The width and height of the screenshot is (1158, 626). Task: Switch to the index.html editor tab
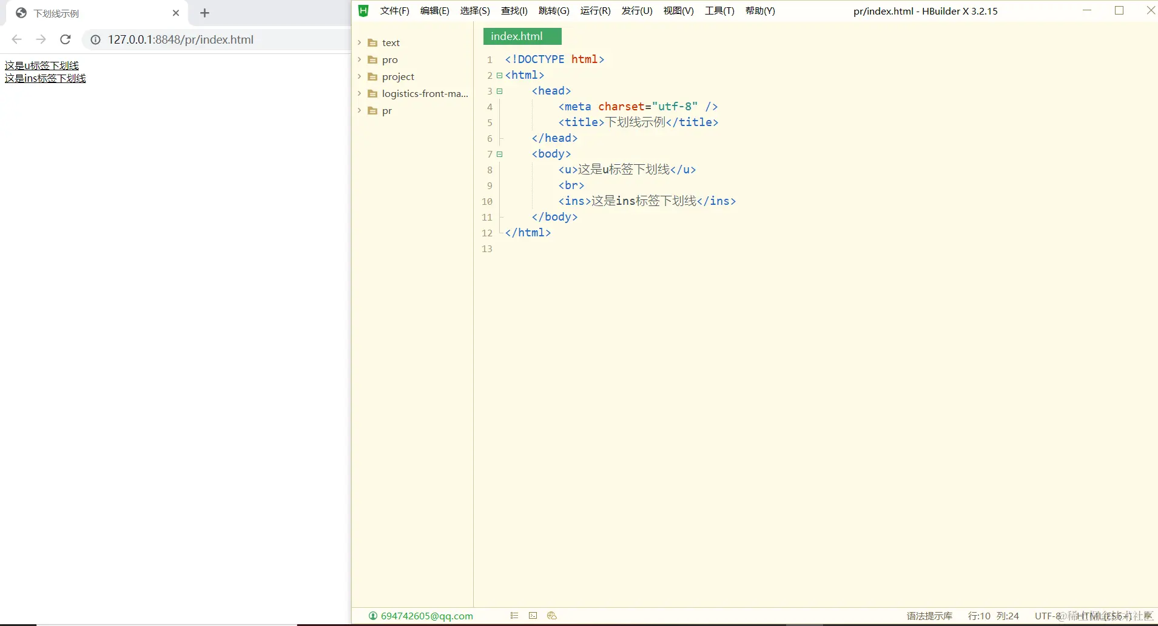point(522,36)
